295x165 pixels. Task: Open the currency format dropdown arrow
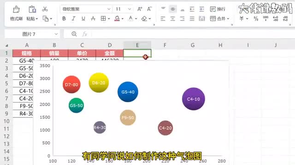tap(247, 19)
